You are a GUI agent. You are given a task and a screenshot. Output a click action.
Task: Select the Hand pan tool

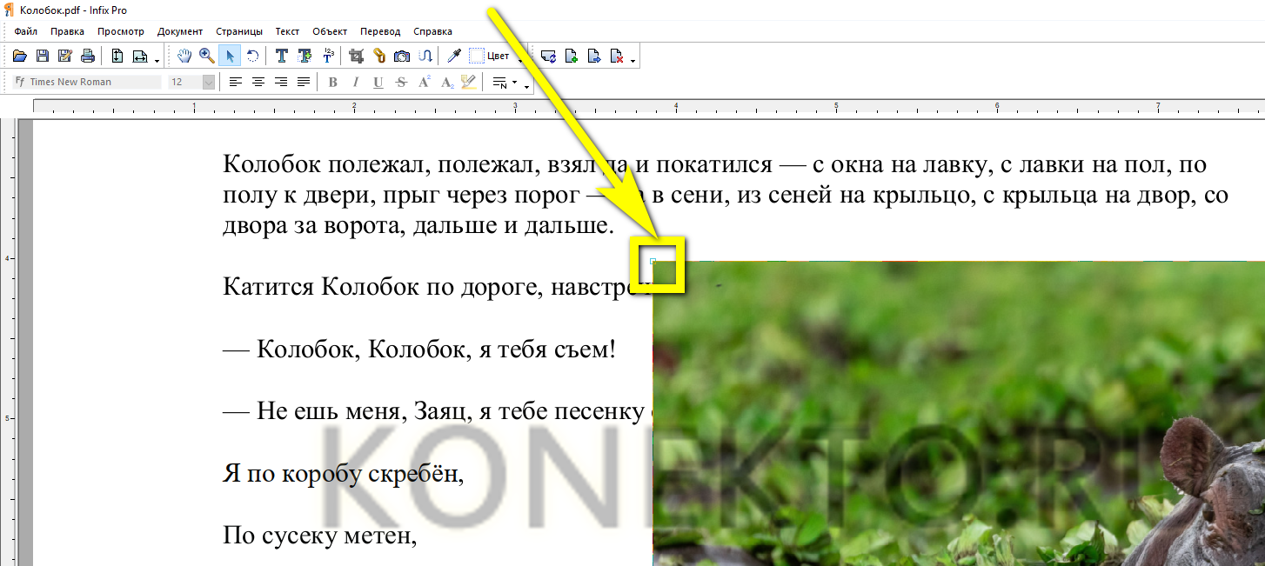tap(184, 57)
